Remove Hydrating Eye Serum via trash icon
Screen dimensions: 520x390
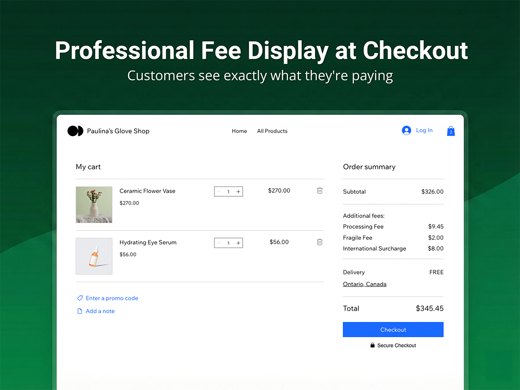(319, 242)
